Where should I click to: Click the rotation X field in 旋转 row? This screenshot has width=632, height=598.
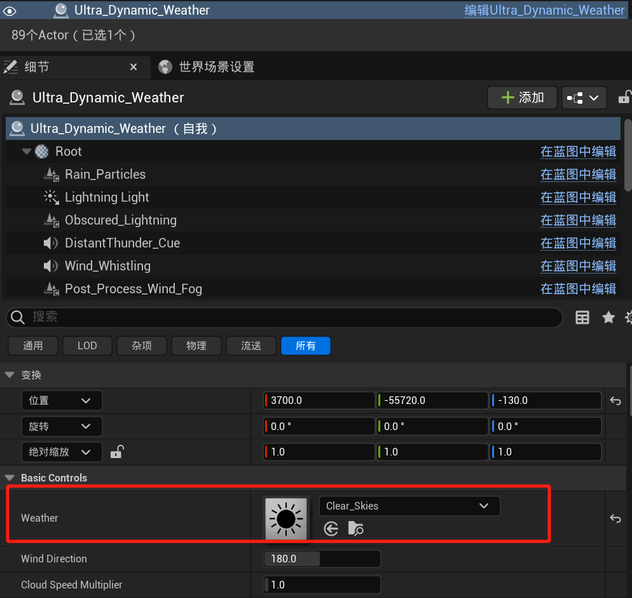[x=319, y=427]
